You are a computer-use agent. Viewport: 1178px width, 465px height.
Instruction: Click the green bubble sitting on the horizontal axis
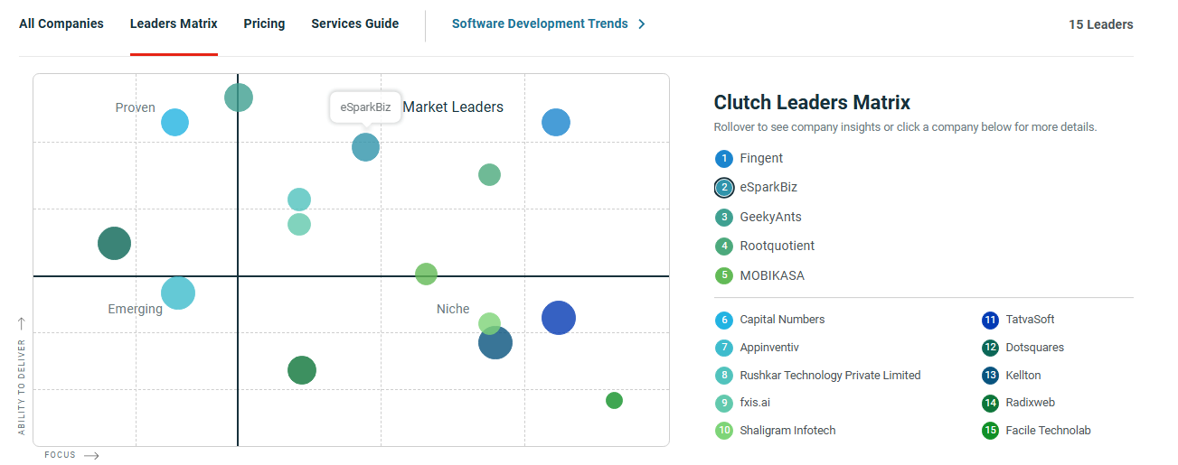tap(426, 274)
